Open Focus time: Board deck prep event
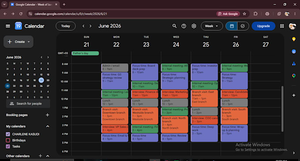The image size is (300, 161). pos(144,72)
